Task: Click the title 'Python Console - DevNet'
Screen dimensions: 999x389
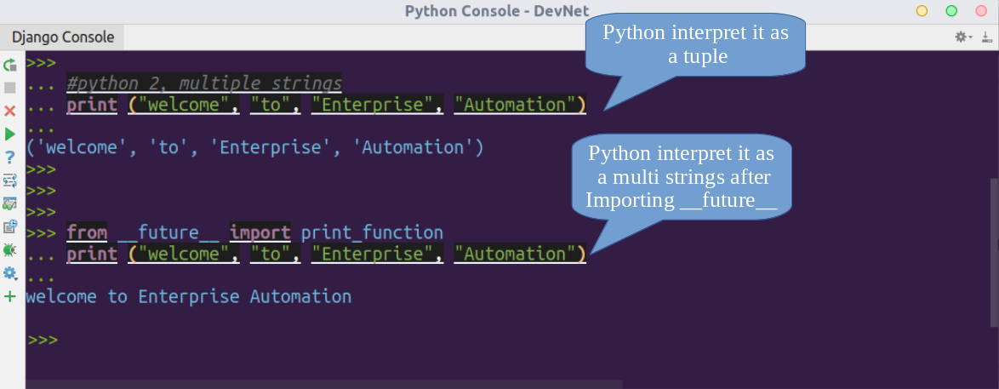Action: pos(497,11)
